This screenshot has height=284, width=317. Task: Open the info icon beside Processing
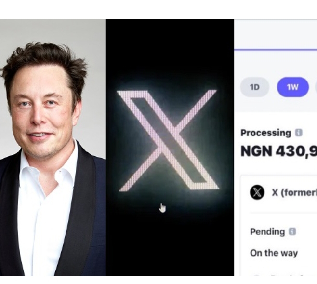point(299,133)
